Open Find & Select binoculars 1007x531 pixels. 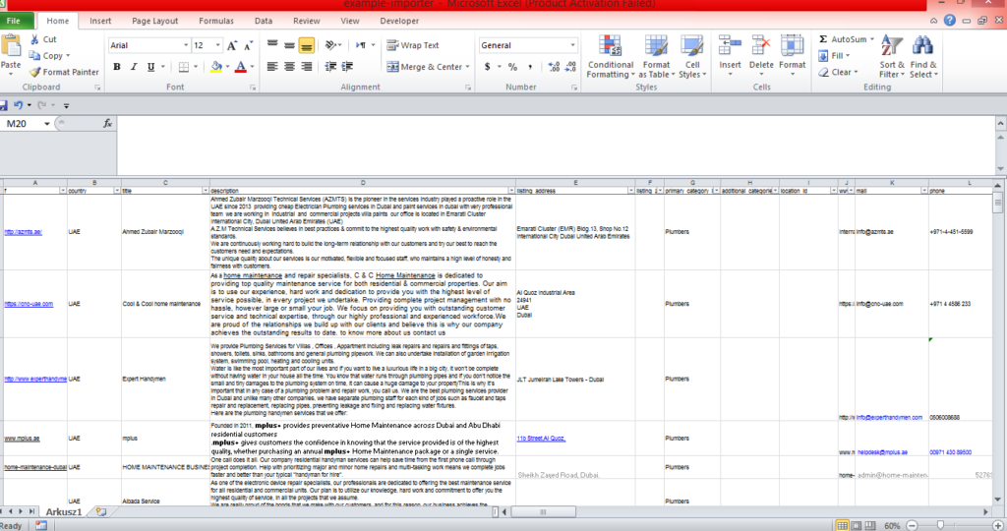pos(923,56)
